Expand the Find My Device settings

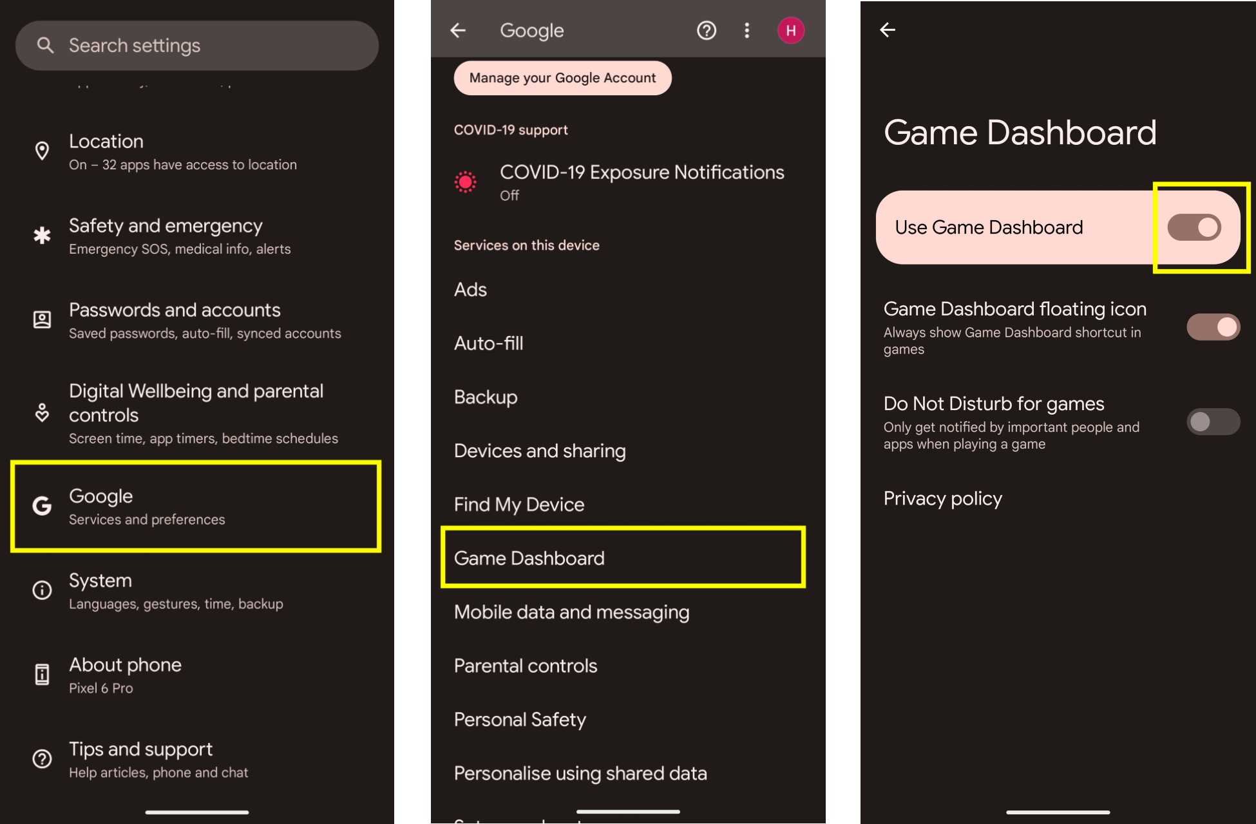click(519, 504)
